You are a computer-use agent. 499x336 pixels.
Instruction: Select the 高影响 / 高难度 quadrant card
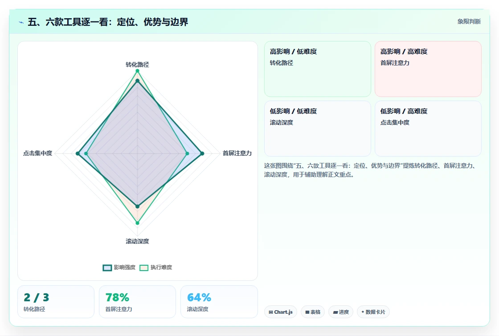(x=428, y=69)
